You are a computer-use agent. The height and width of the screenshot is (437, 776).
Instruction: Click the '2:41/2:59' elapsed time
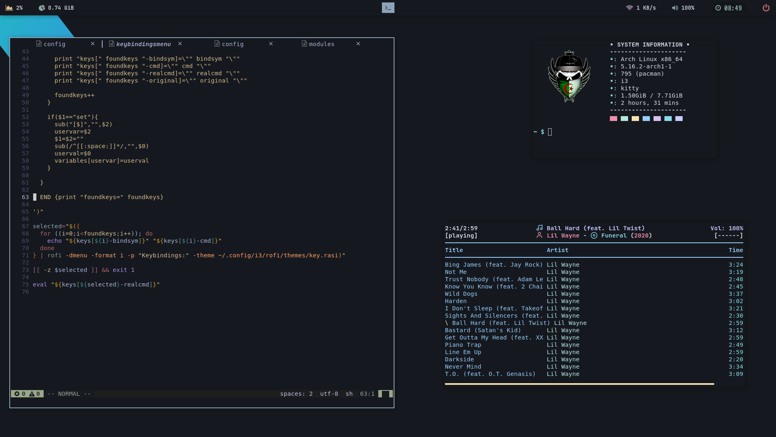coord(461,228)
